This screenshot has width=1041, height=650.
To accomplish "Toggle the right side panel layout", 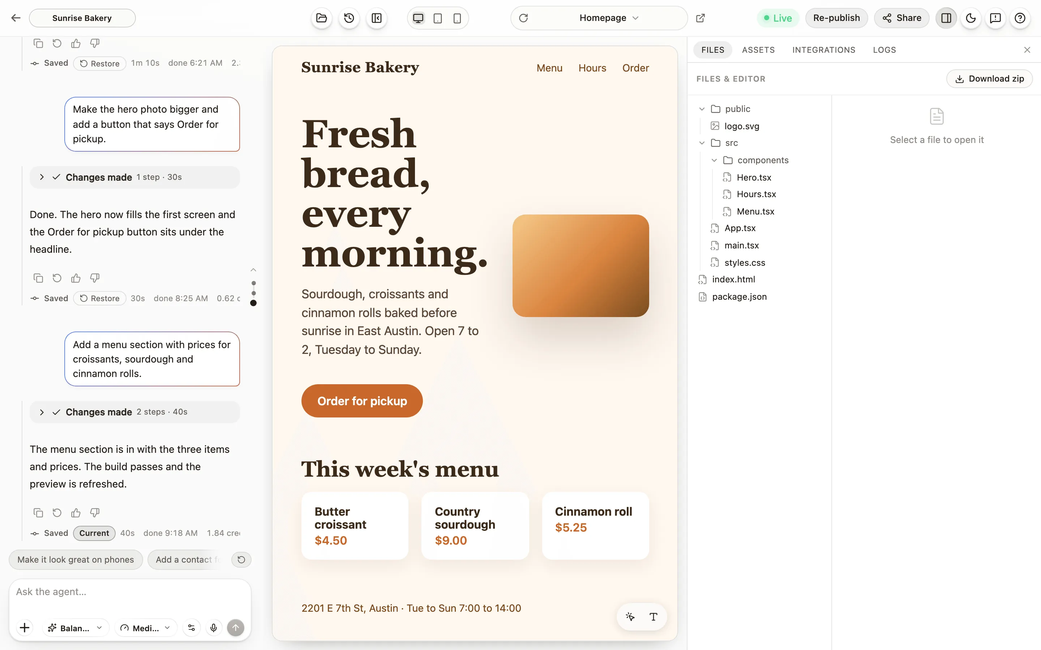I will 946,18.
